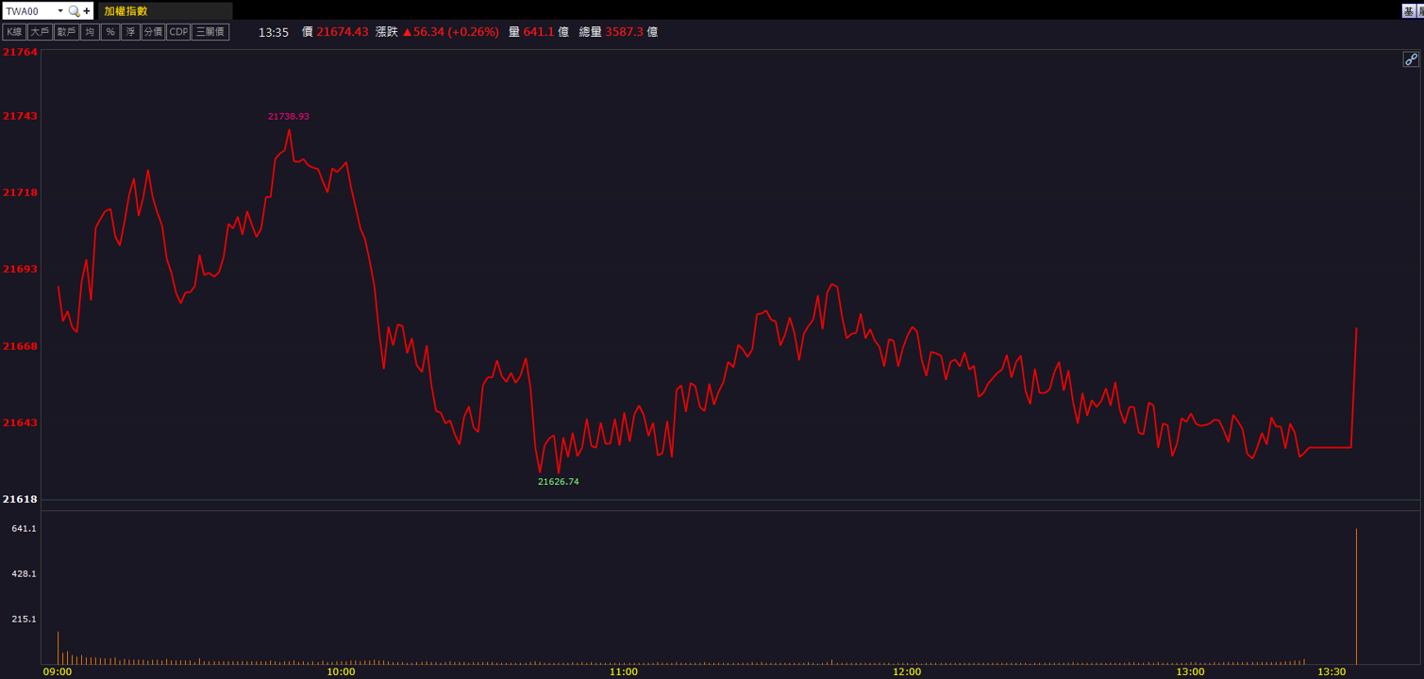Click the 12:00 time axis label
The width and height of the screenshot is (1424, 679).
pos(907,672)
